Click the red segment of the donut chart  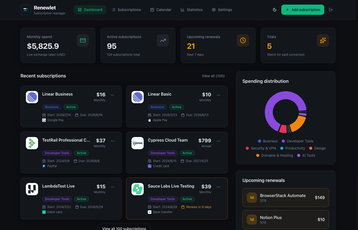tap(283, 129)
